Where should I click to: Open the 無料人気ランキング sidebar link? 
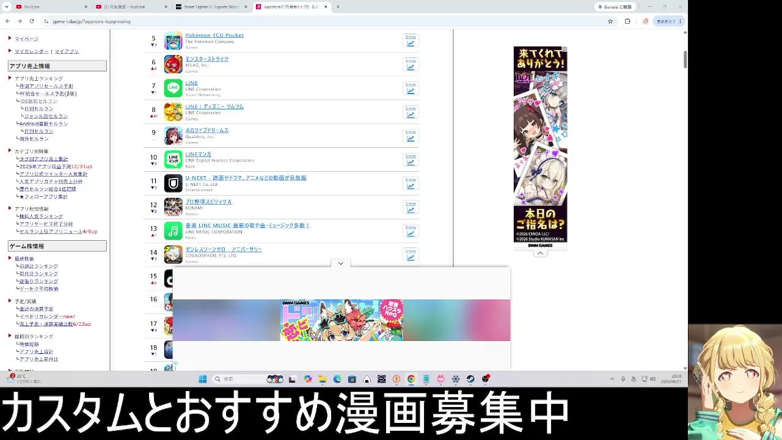41,216
